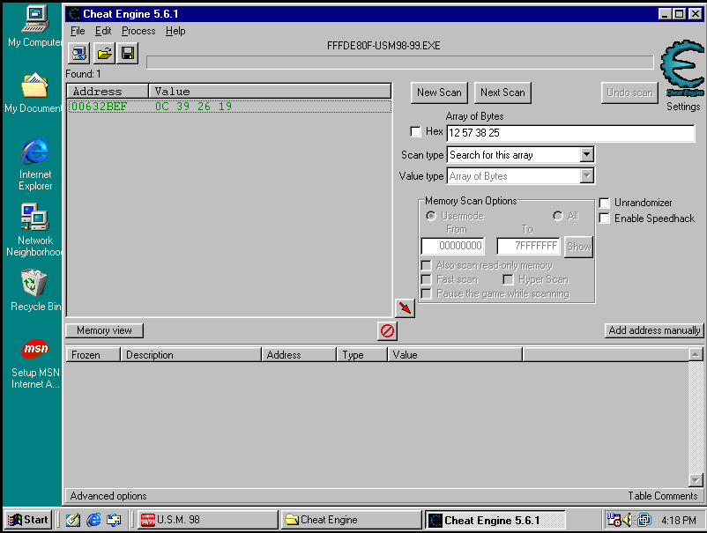Click Advanced options at bottom
The height and width of the screenshot is (533, 707).
[x=108, y=496]
